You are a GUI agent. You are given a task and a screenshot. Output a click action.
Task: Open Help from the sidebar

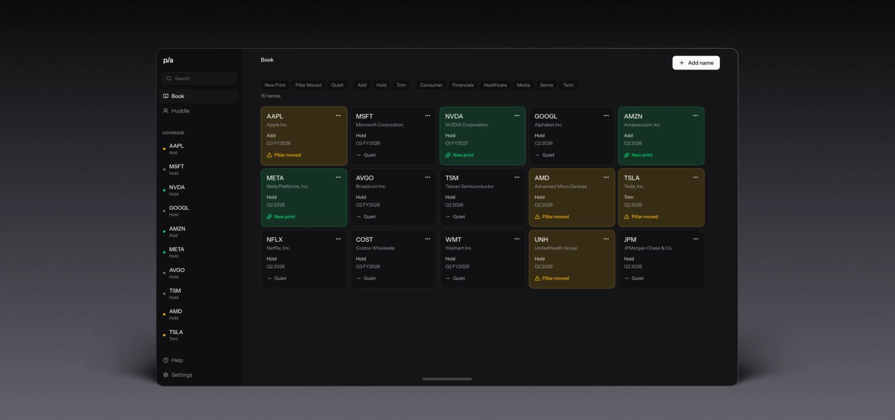click(199, 360)
